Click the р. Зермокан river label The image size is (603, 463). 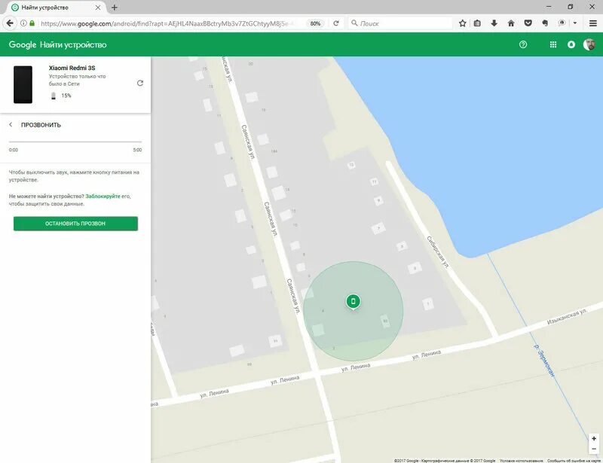tap(544, 361)
